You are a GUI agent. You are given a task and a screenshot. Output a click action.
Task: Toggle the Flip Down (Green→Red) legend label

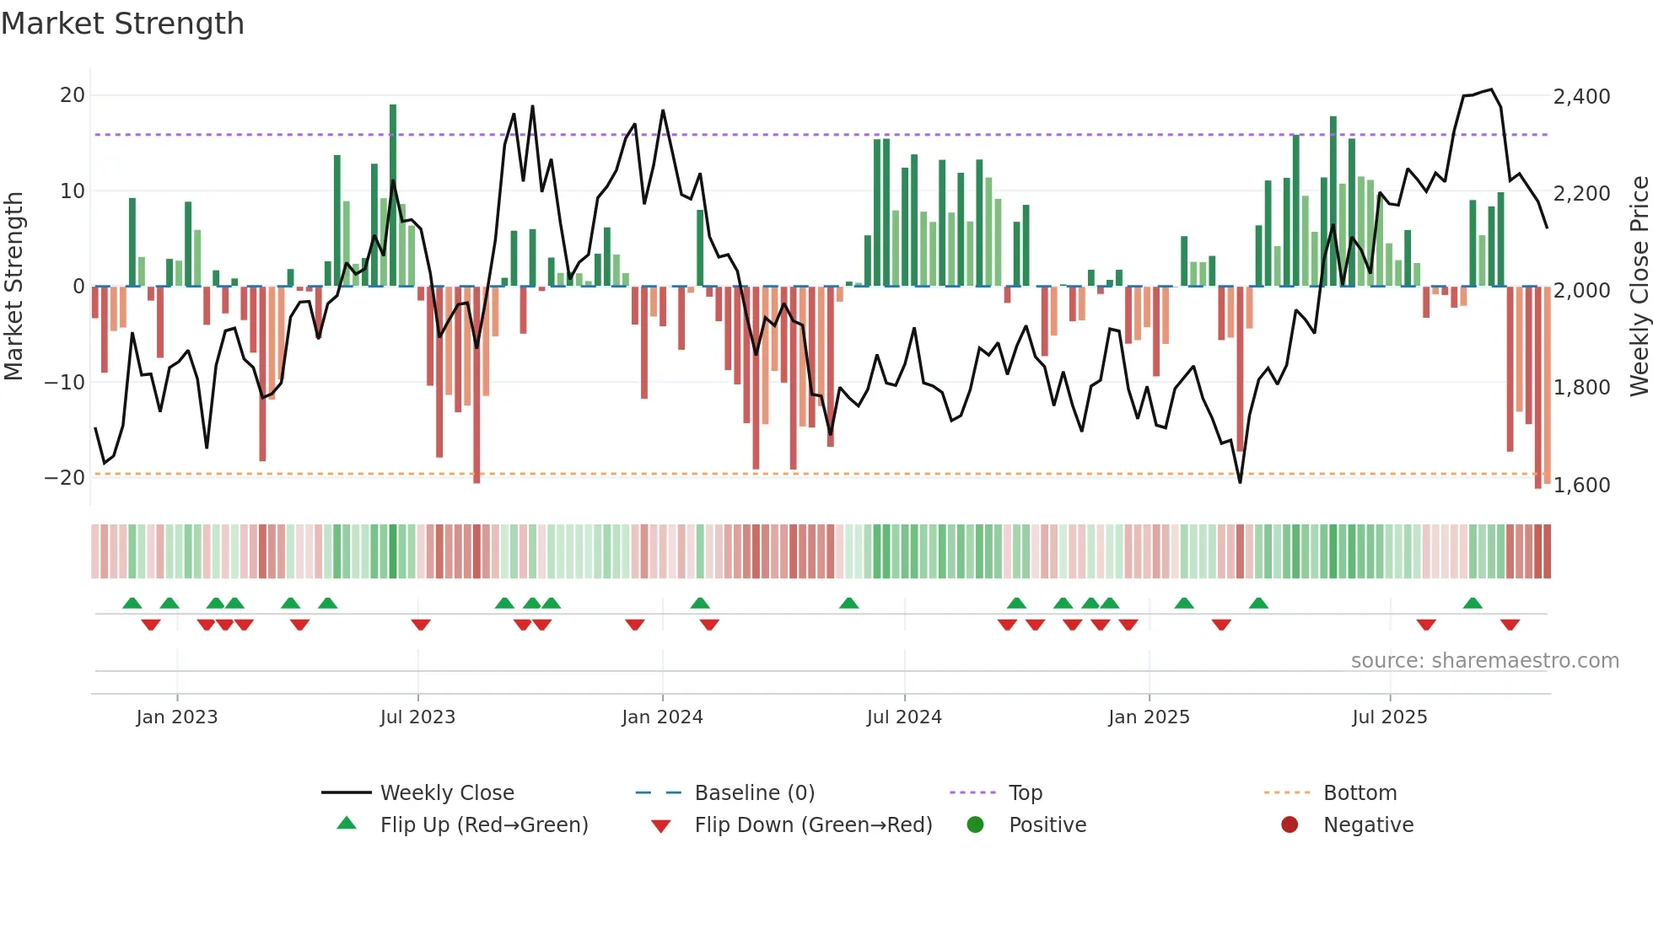pos(813,824)
